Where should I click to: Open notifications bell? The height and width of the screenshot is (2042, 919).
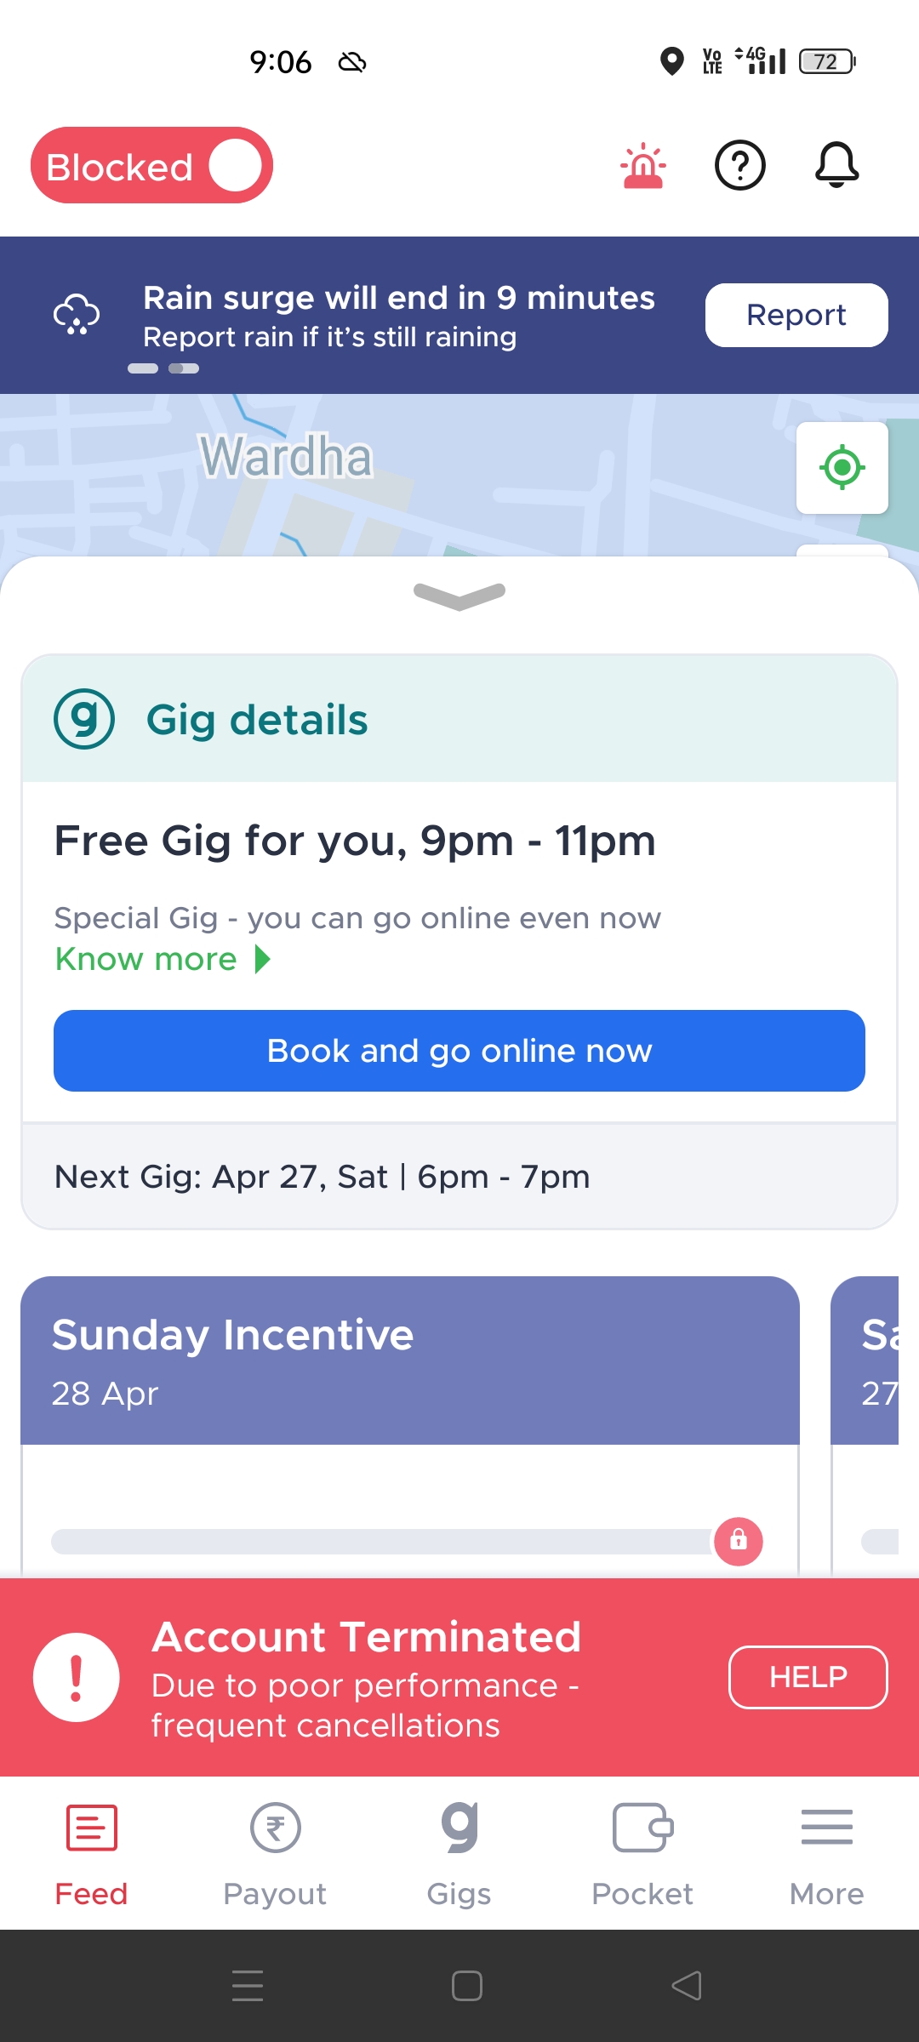pos(836,165)
